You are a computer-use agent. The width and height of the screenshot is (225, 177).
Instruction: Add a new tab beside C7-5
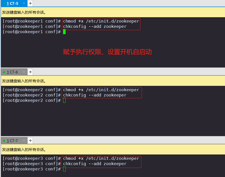click(30, 3)
